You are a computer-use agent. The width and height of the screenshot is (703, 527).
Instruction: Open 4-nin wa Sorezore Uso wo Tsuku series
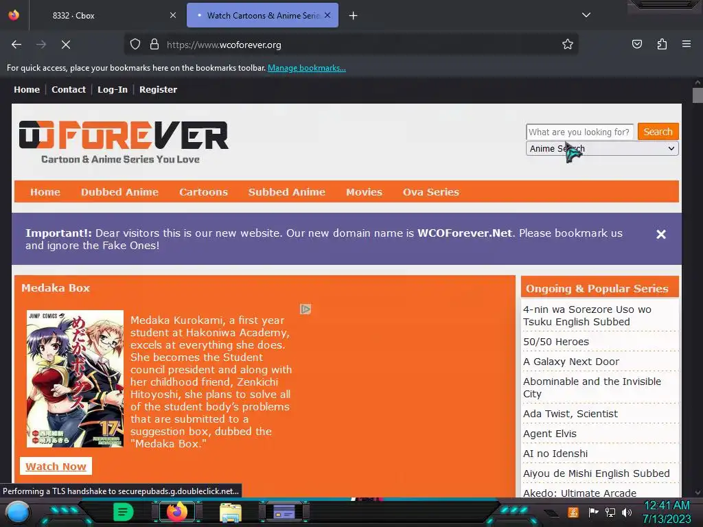tap(588, 316)
